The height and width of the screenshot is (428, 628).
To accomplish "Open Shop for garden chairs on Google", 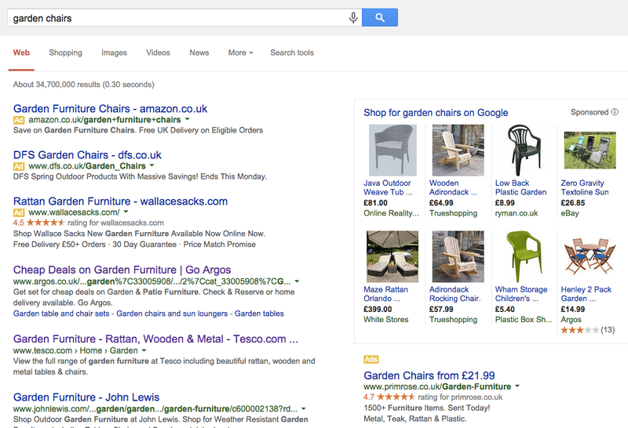I will pyautogui.click(x=436, y=113).
